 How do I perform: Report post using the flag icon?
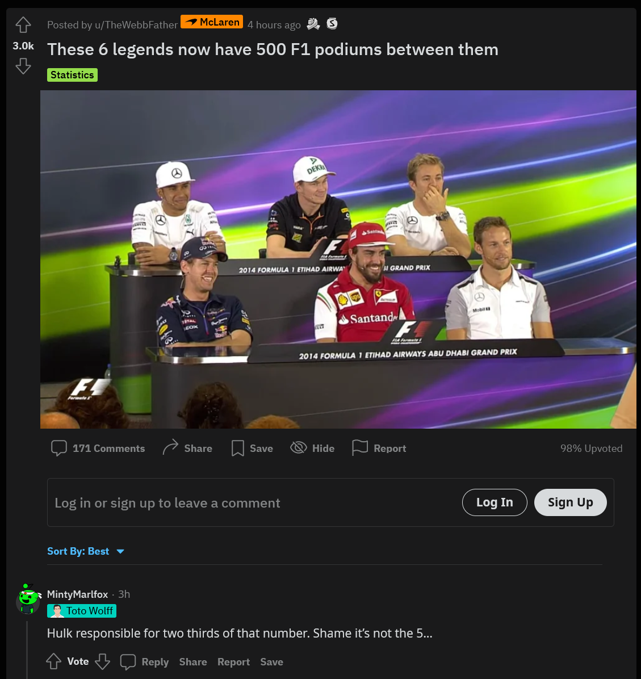click(x=360, y=448)
